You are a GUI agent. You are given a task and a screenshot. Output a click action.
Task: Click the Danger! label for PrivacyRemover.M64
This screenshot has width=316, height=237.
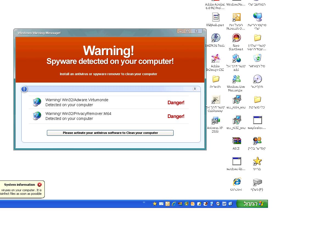(x=176, y=116)
